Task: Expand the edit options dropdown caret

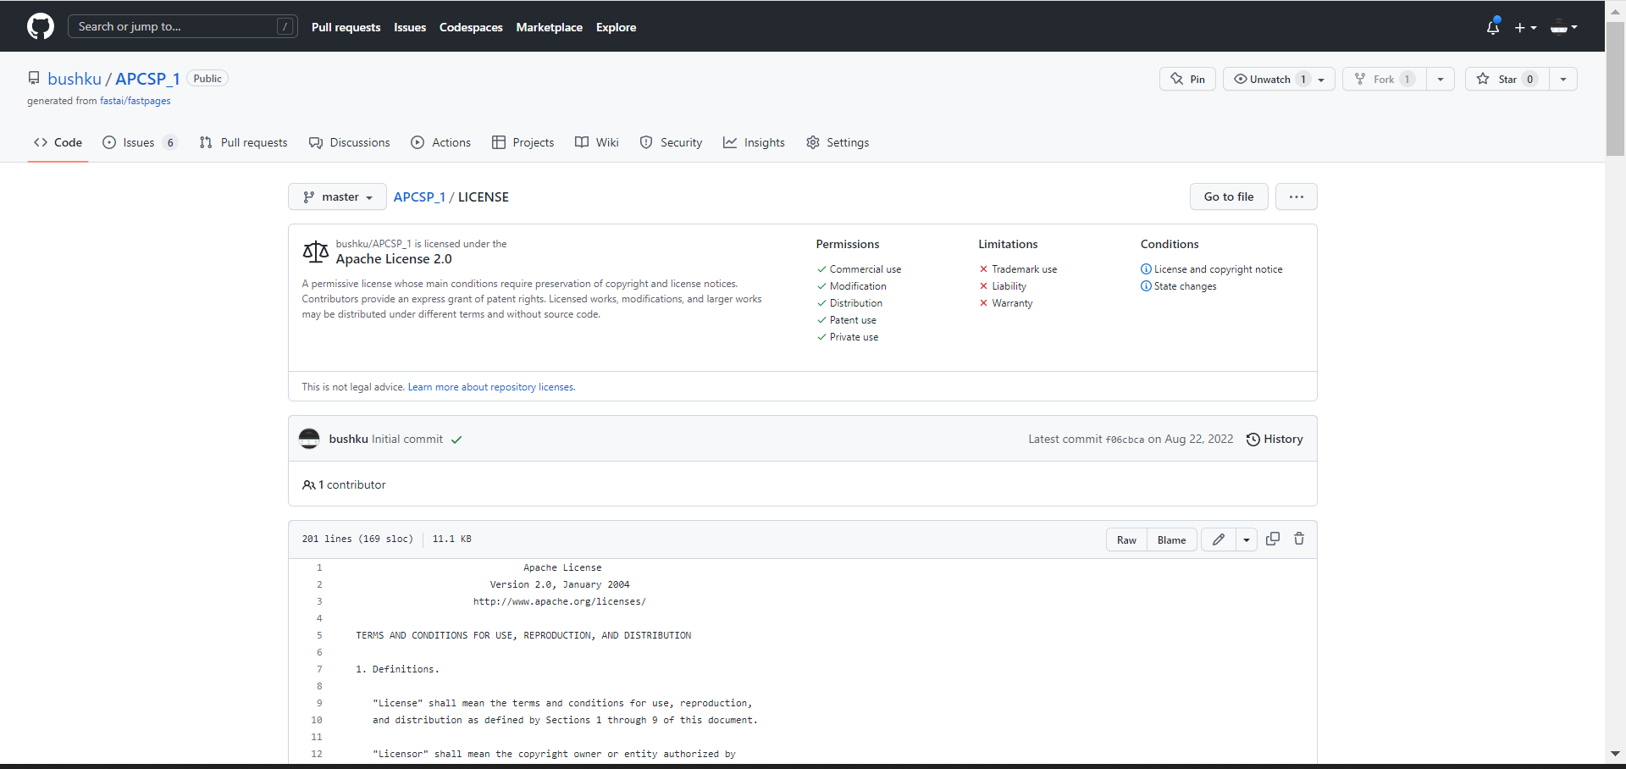Action: [x=1247, y=539]
